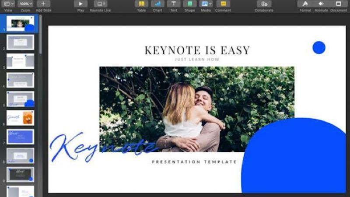
Task: Select slide 7 blue thumbnail
Action: (20, 137)
